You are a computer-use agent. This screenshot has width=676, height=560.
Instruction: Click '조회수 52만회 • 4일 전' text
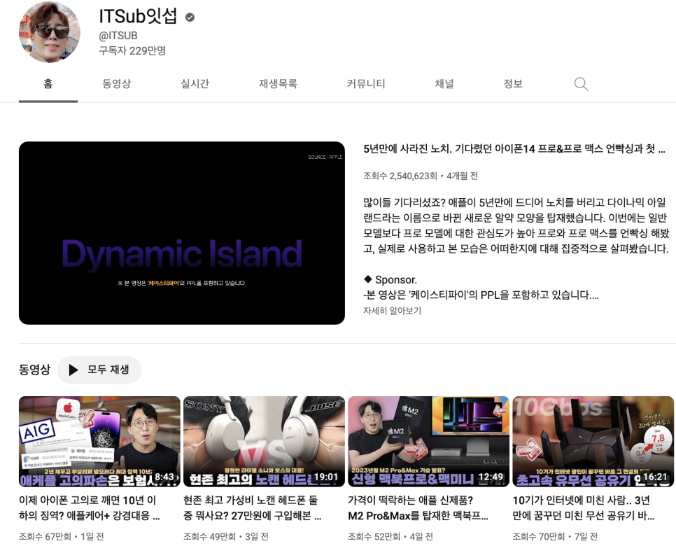click(x=390, y=537)
